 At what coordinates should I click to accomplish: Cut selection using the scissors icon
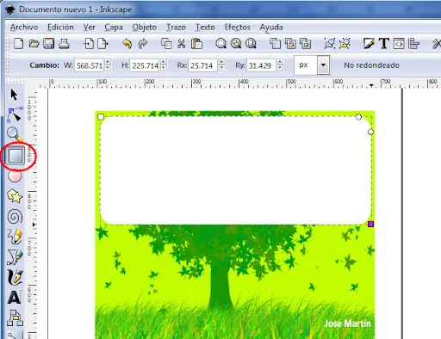tap(181, 44)
